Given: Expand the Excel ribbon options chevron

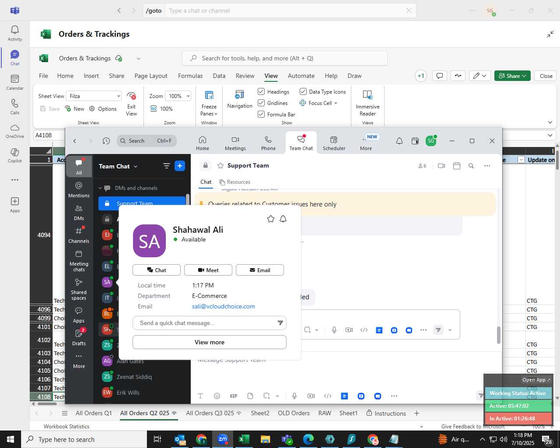Looking at the screenshot, I should point(550,122).
